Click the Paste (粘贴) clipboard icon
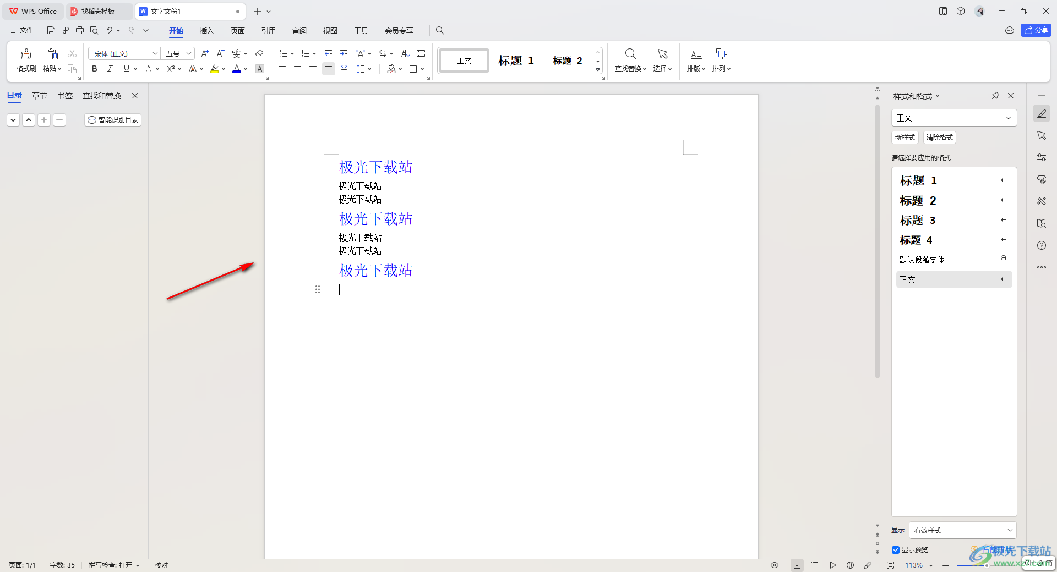This screenshot has width=1057, height=572. click(52, 54)
